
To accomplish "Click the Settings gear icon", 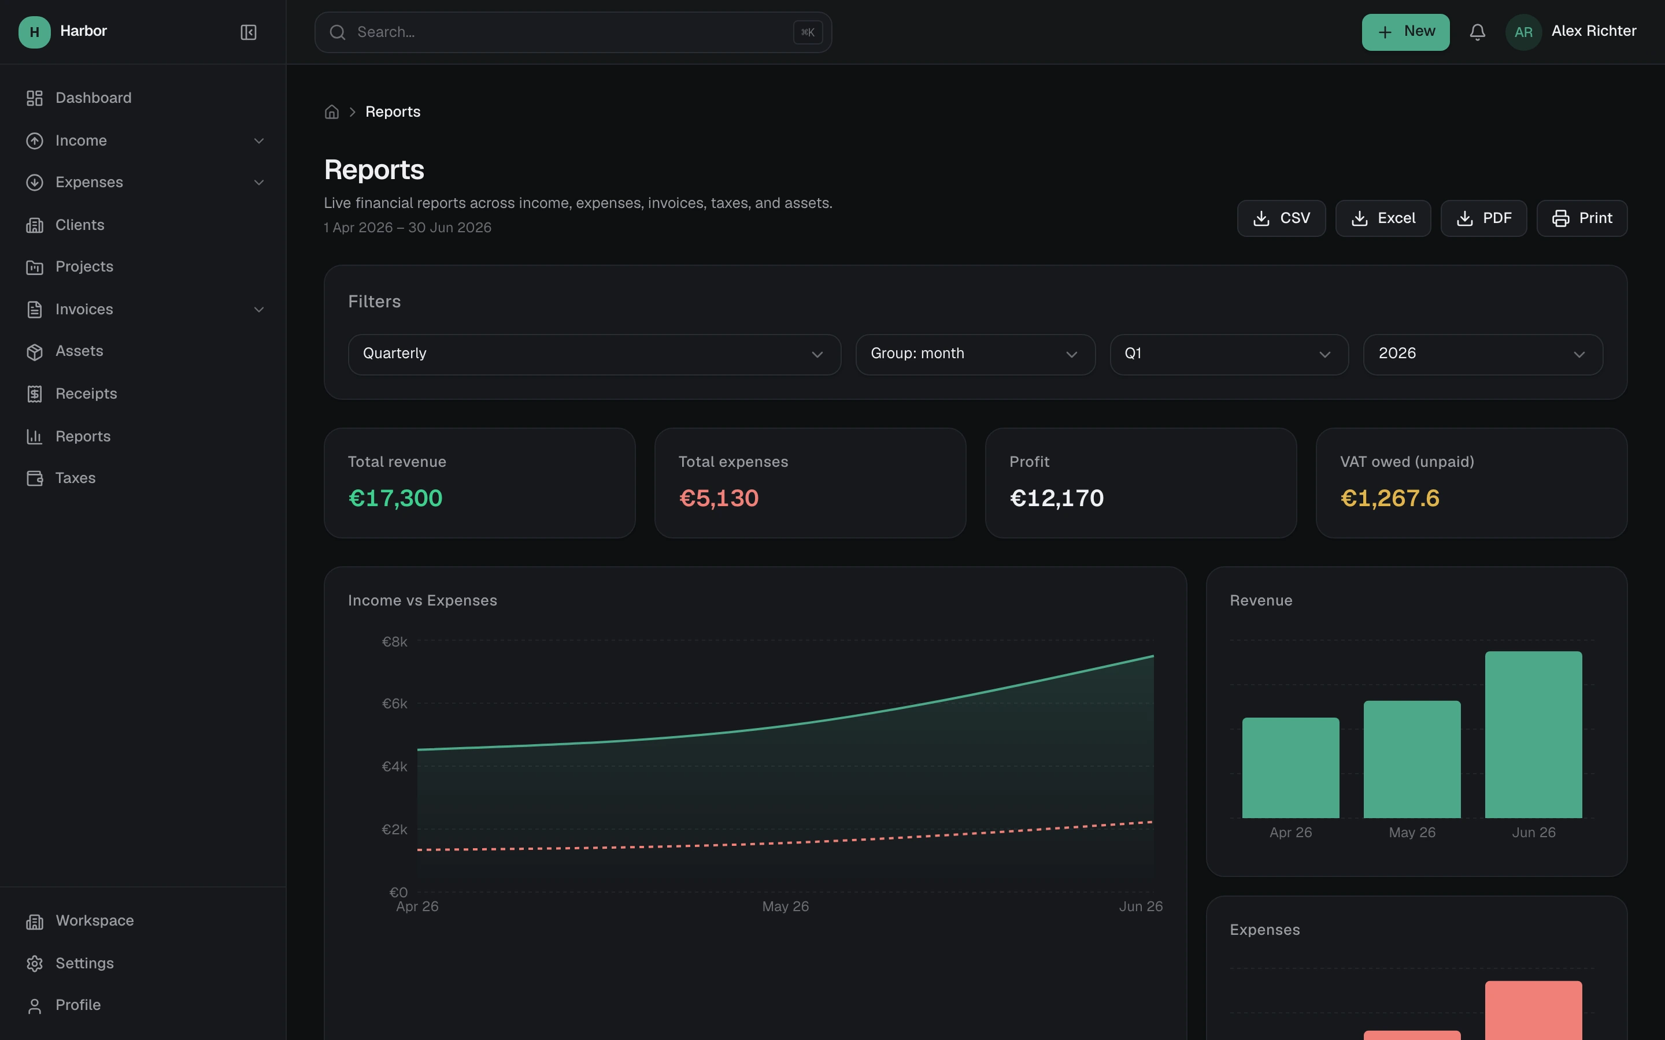I will [35, 964].
